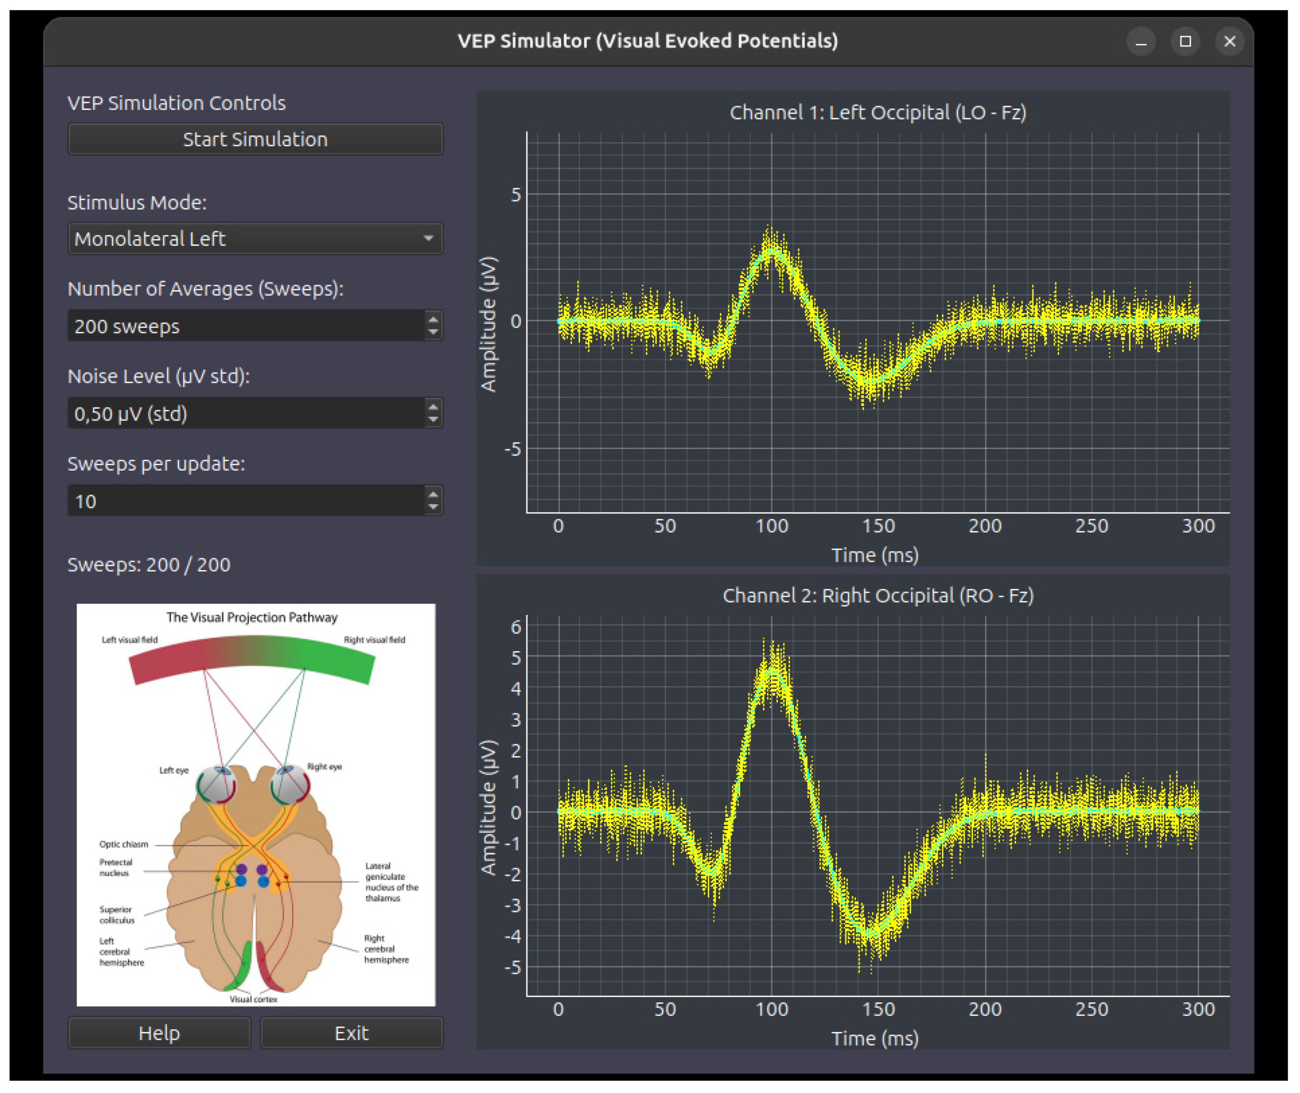
Task: Decrease Noise Level with down arrow
Action: pyautogui.click(x=433, y=420)
